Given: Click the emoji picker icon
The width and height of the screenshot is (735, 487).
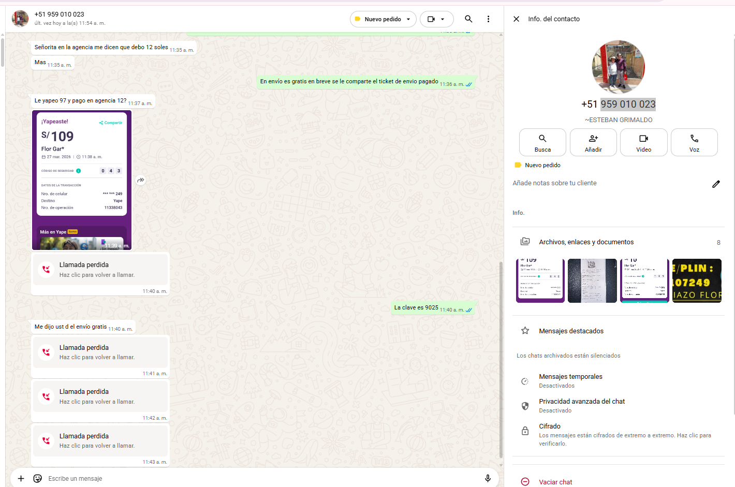Looking at the screenshot, I should [x=37, y=479].
